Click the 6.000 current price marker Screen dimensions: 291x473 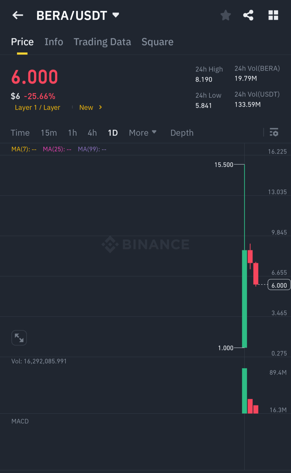279,285
